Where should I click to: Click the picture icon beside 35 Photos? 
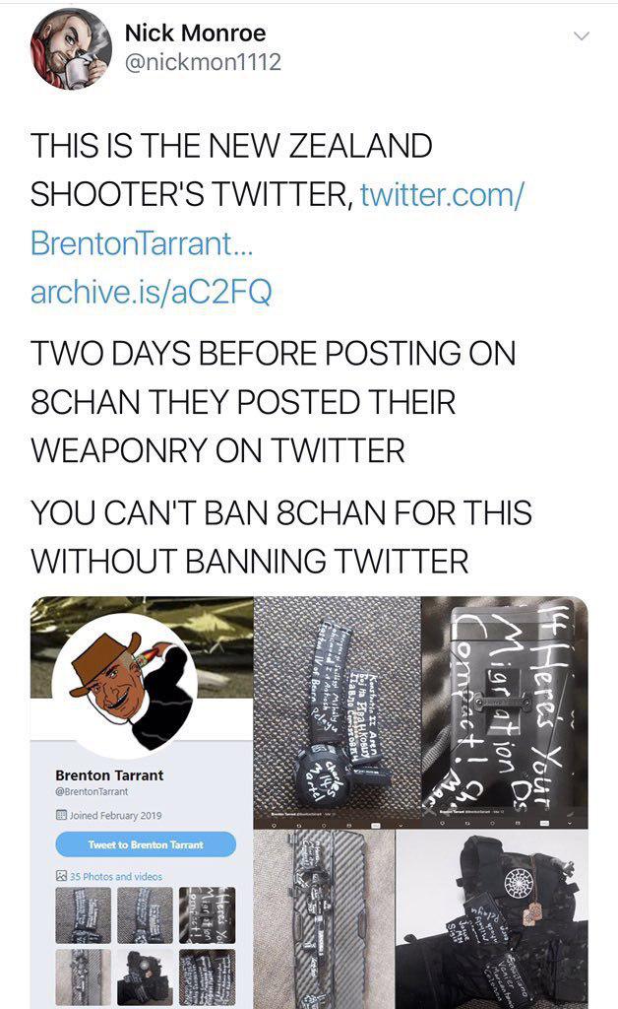coord(61,876)
